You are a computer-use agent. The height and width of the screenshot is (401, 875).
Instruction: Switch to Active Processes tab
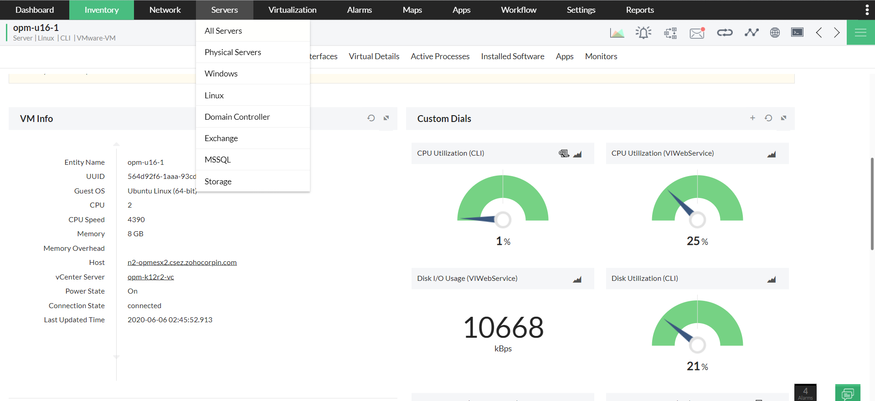point(440,56)
